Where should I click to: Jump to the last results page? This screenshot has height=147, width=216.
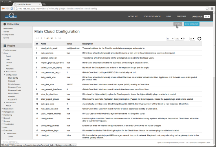(60, 38)
